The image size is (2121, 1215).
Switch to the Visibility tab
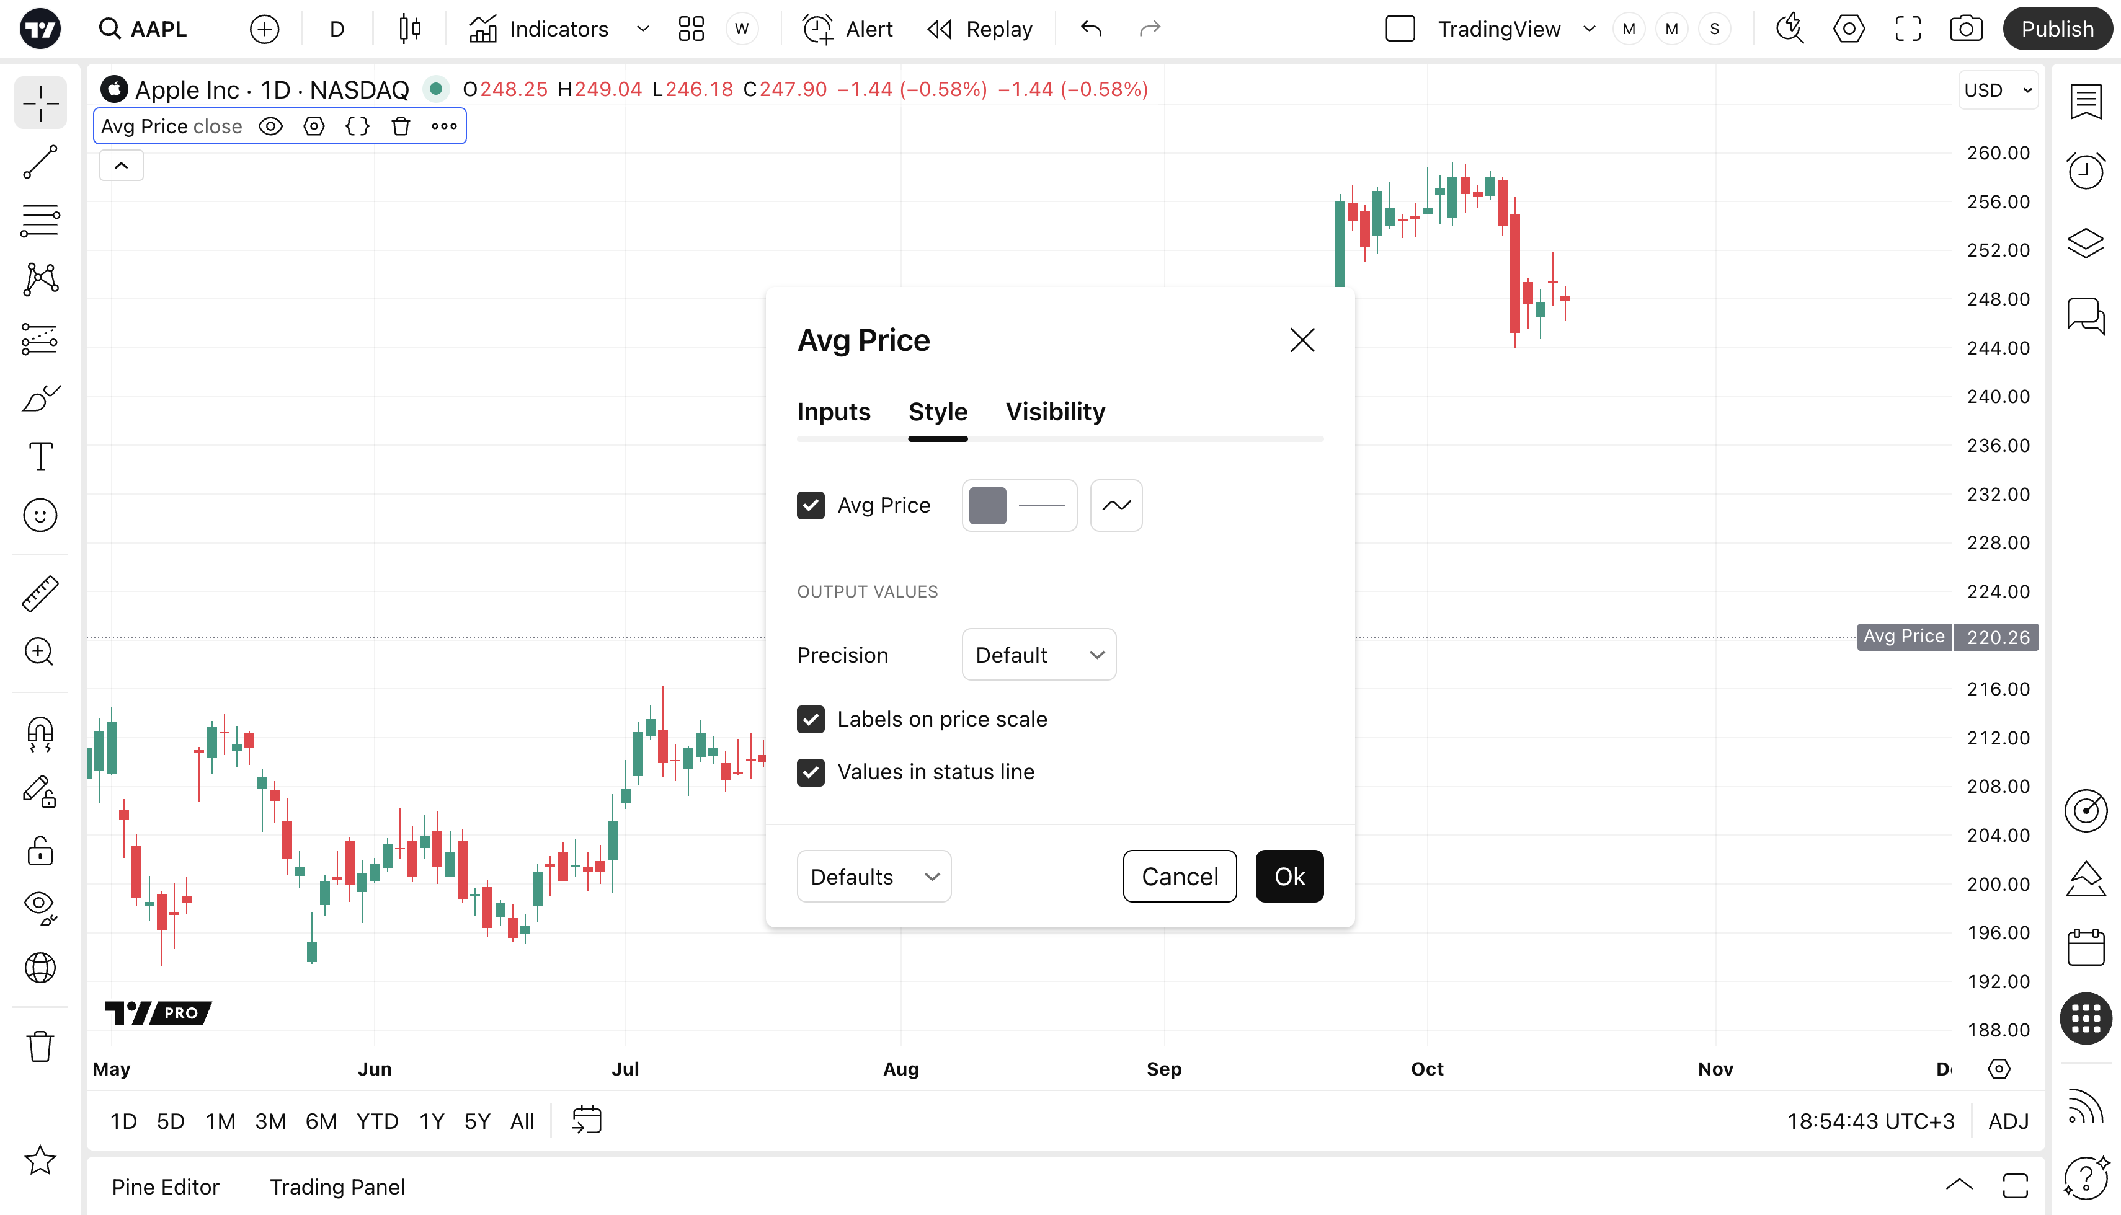pyautogui.click(x=1055, y=412)
